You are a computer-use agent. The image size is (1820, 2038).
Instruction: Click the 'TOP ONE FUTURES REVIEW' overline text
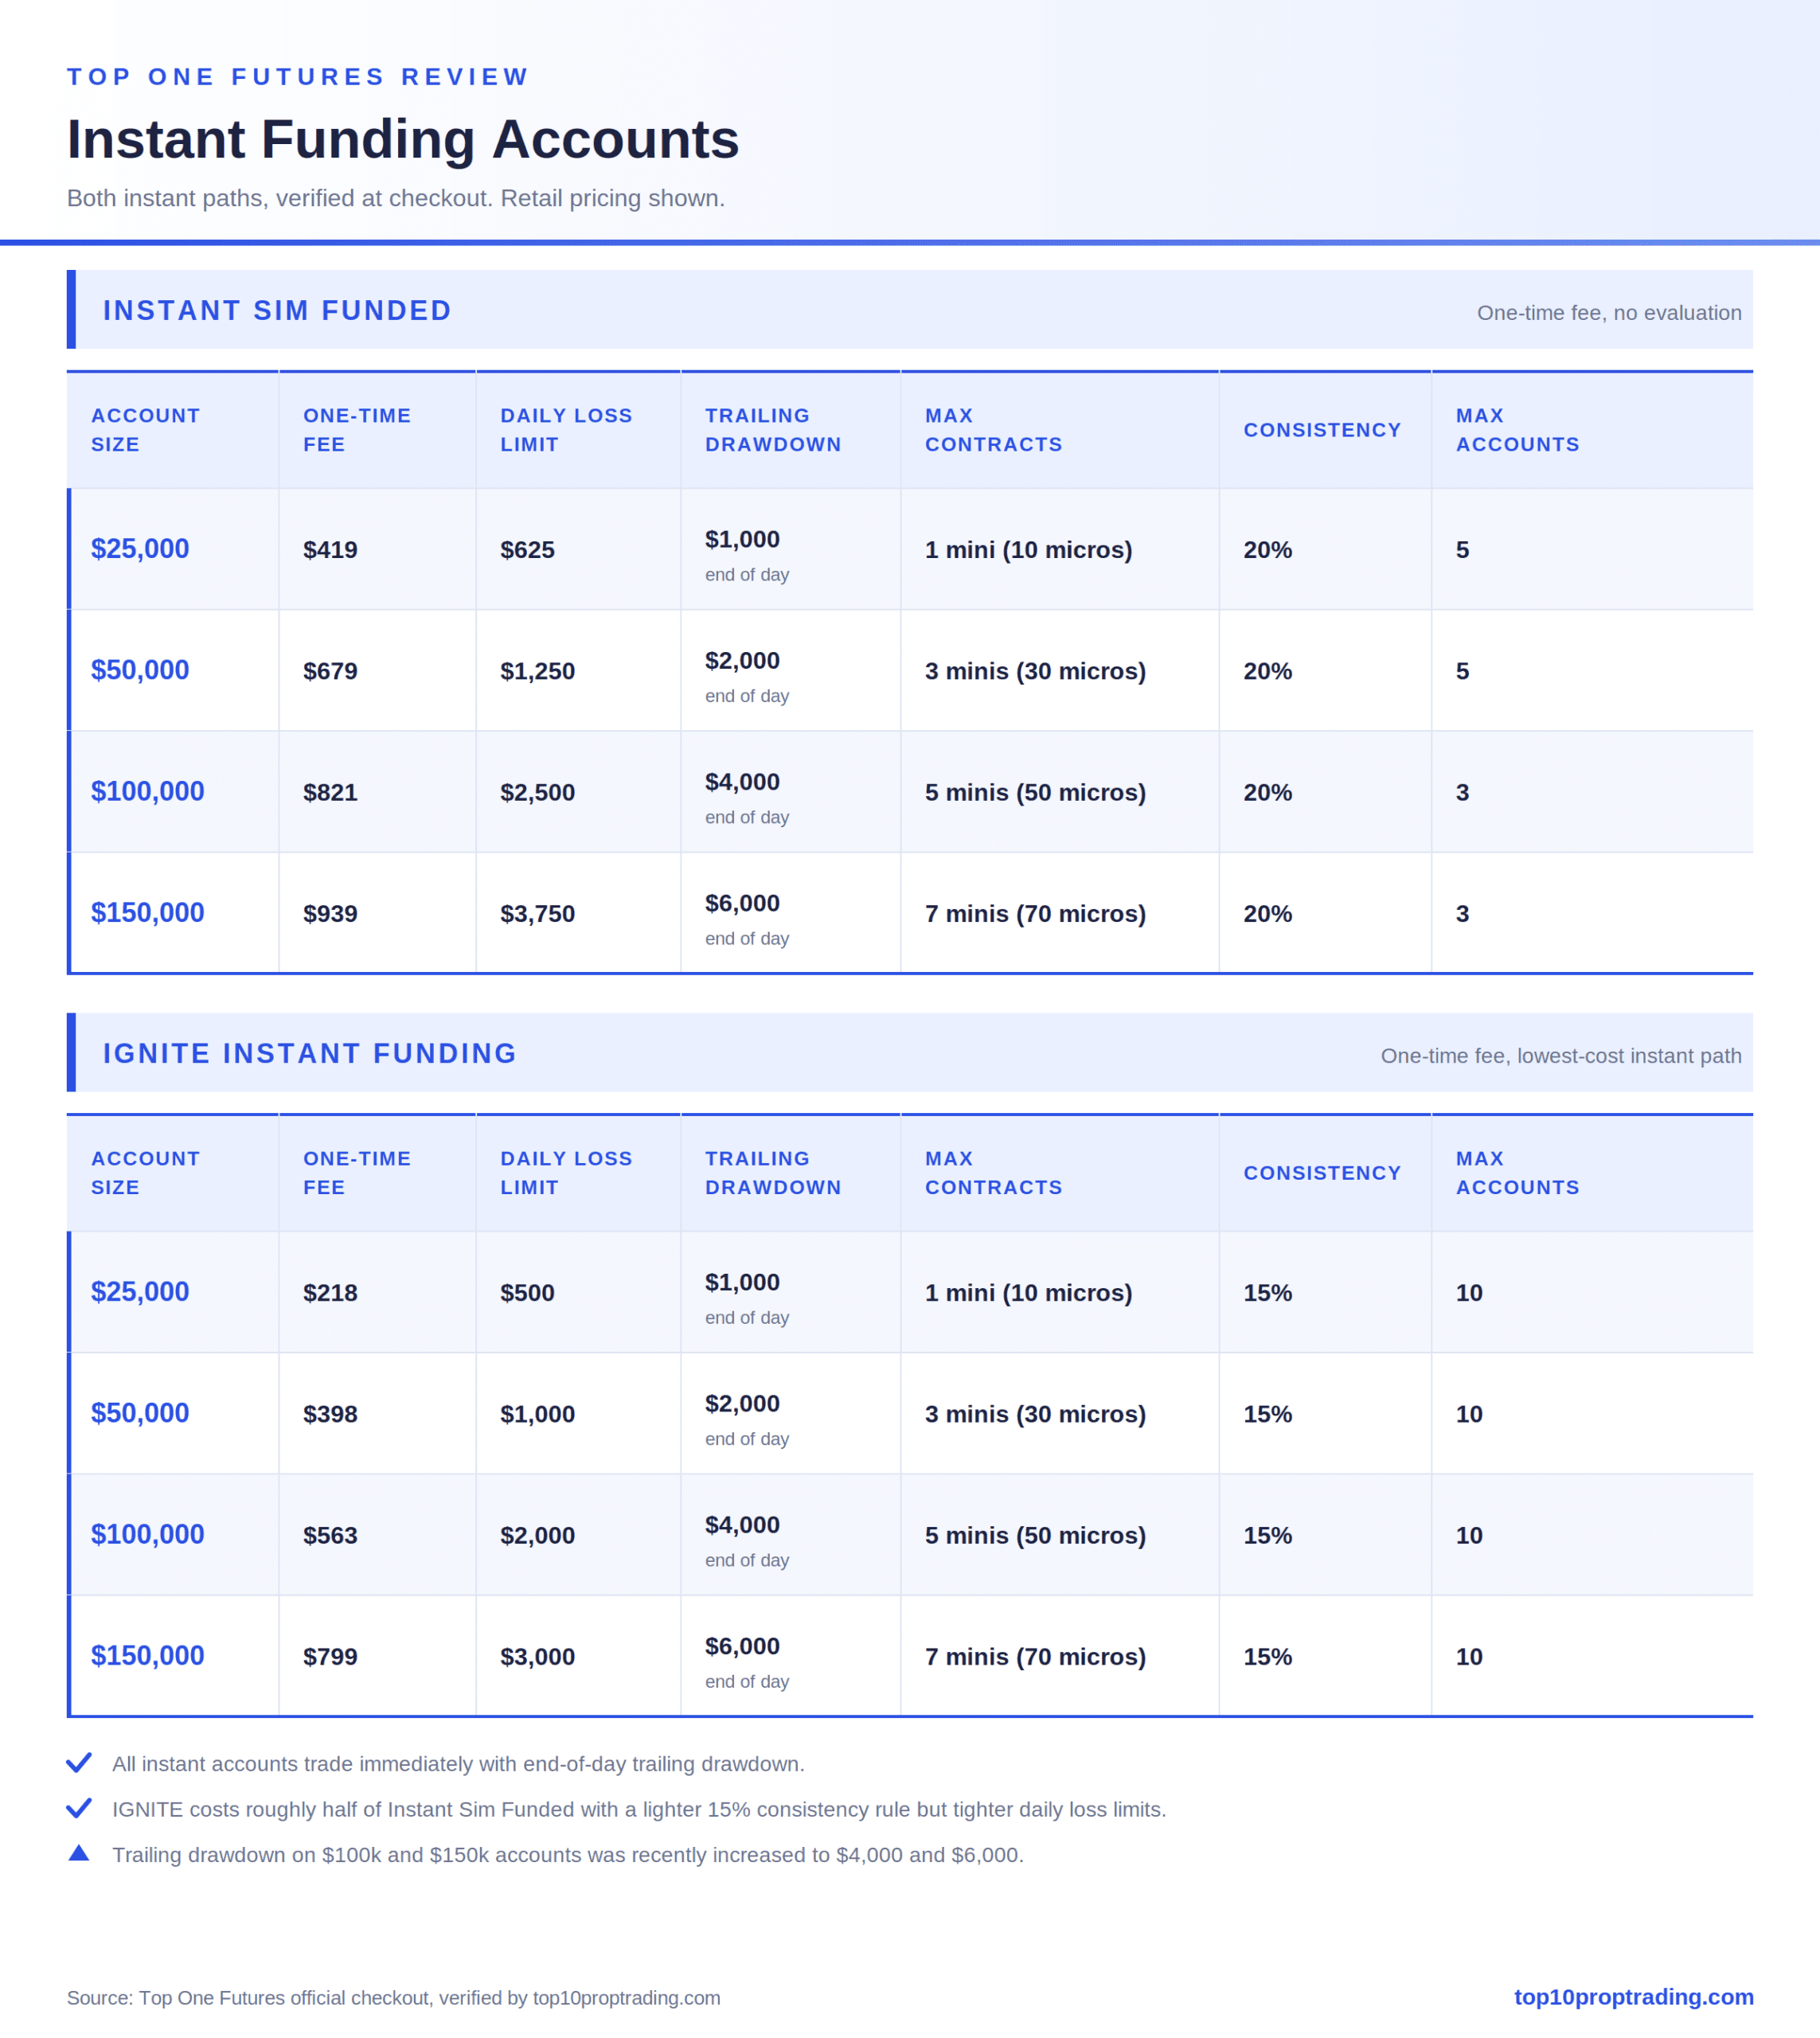[298, 77]
